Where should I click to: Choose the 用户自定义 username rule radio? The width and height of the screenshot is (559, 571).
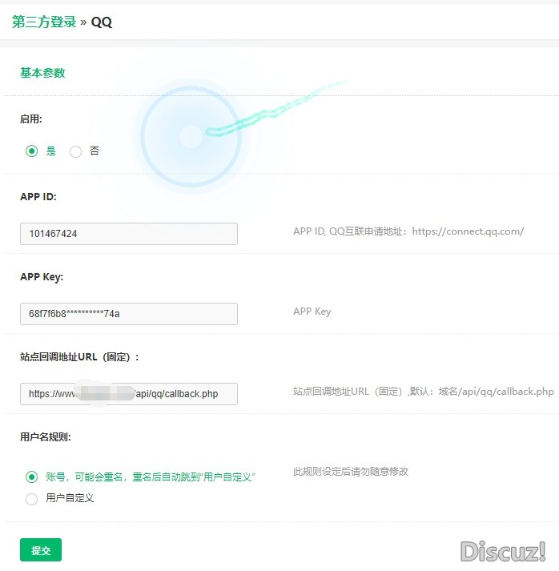[32, 499]
